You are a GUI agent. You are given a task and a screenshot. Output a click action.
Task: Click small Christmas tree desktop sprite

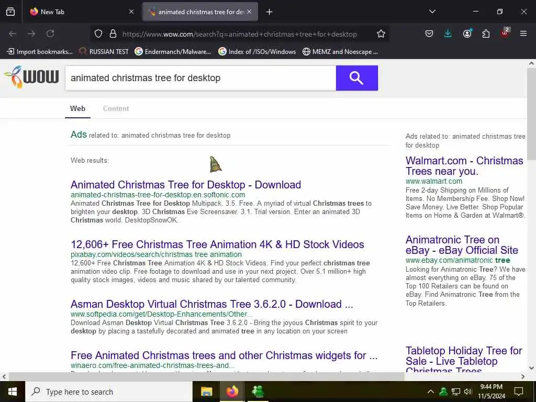click(215, 164)
